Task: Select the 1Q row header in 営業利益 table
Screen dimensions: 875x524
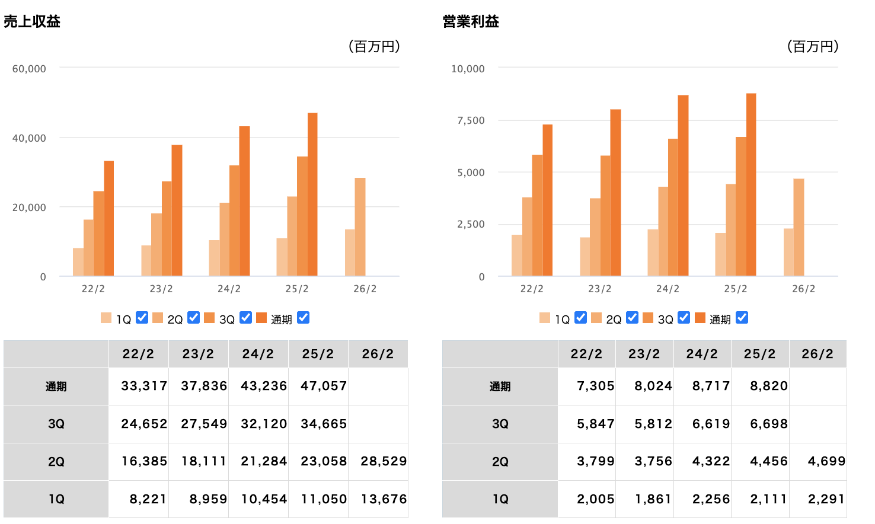Action: [x=500, y=499]
